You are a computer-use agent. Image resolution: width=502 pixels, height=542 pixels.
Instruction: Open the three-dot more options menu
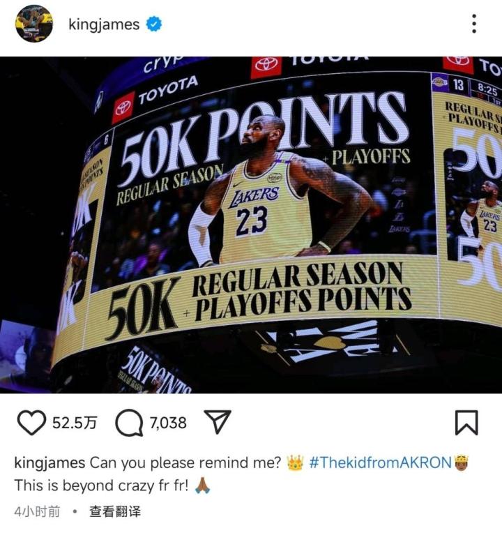[x=474, y=24]
